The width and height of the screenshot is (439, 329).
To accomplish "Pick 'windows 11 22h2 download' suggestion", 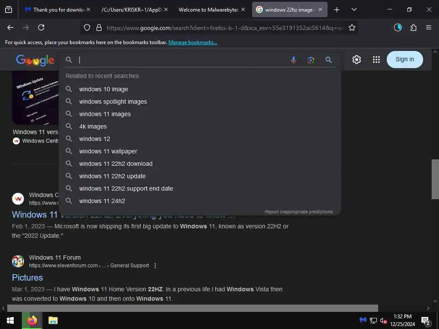I will coord(200,164).
